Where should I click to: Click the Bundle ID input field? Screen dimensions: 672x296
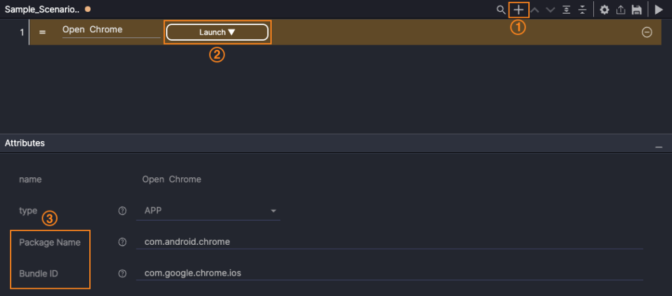click(x=388, y=273)
